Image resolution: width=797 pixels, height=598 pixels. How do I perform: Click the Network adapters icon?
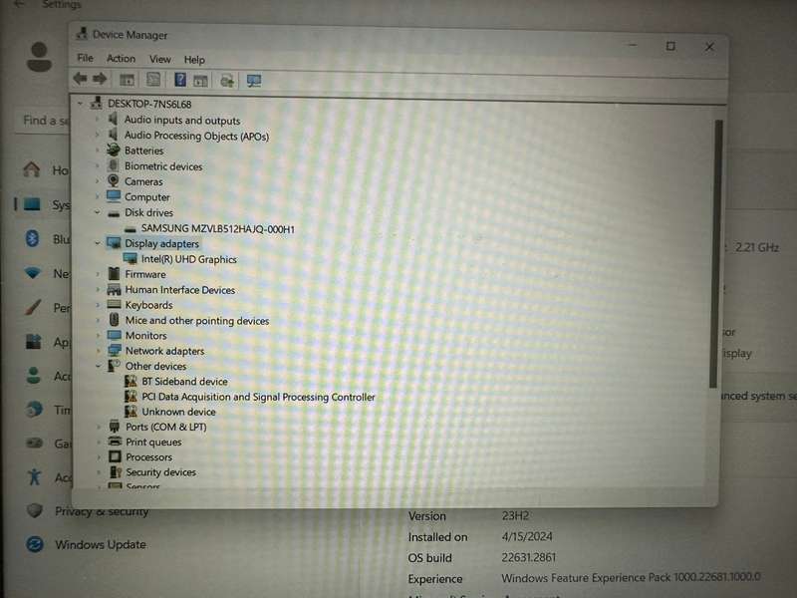115,351
